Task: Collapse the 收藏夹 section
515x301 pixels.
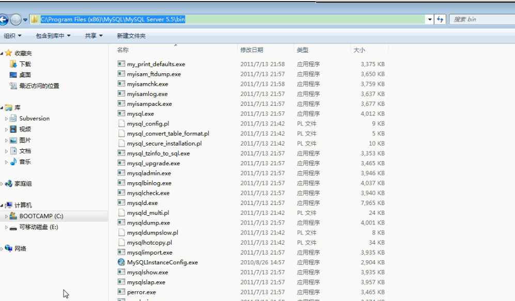Action: [x=2, y=53]
